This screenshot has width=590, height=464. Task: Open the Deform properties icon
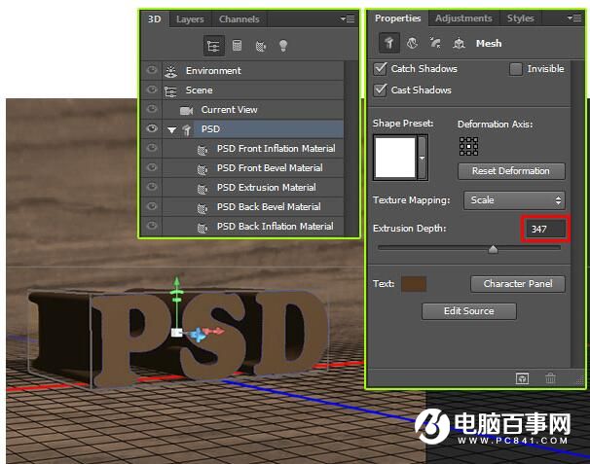point(413,43)
